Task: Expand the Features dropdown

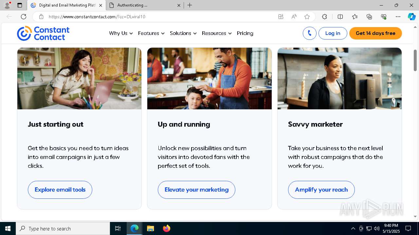Action: [151, 33]
